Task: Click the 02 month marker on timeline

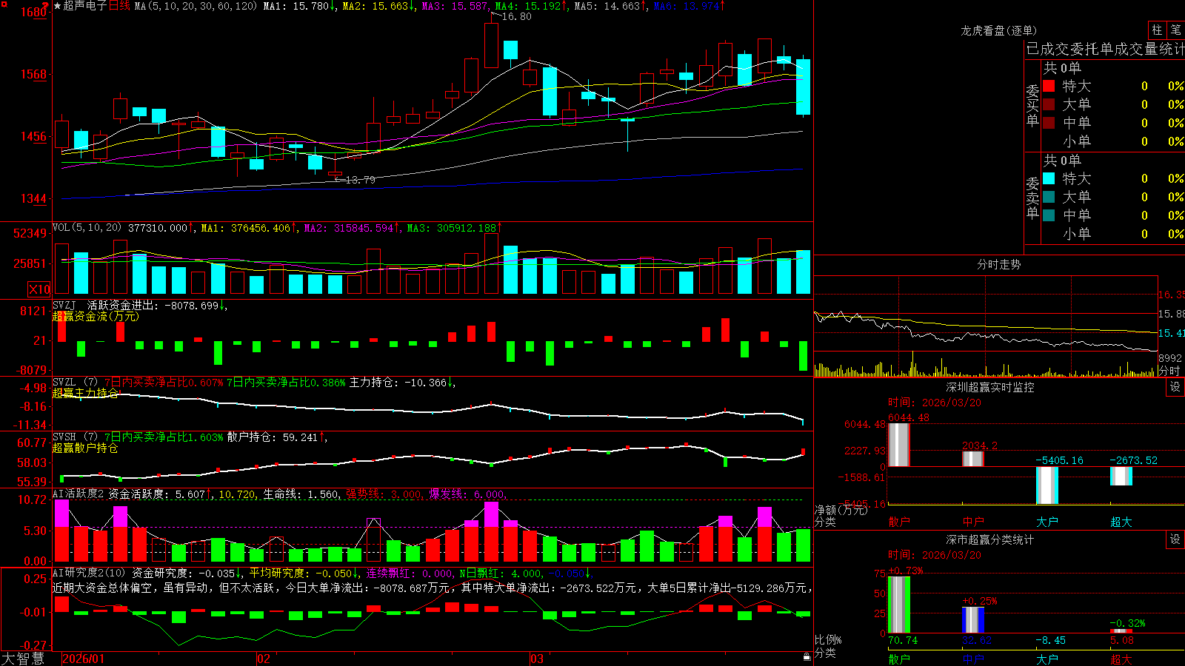Action: point(264,659)
